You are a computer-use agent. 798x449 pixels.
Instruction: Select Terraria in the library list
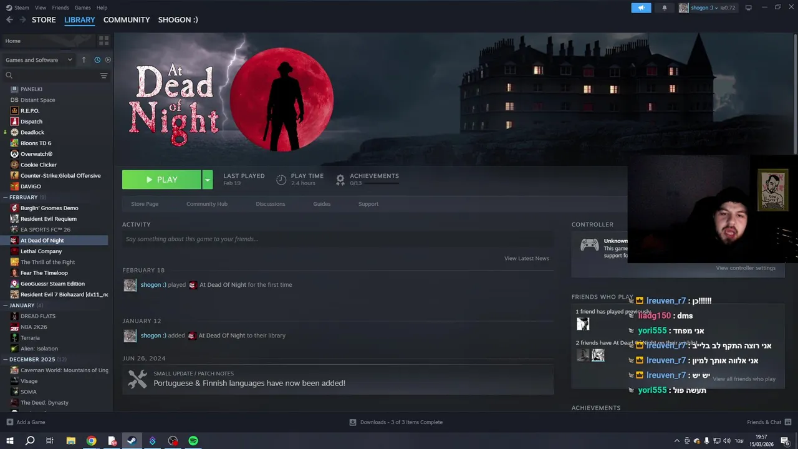(30, 338)
